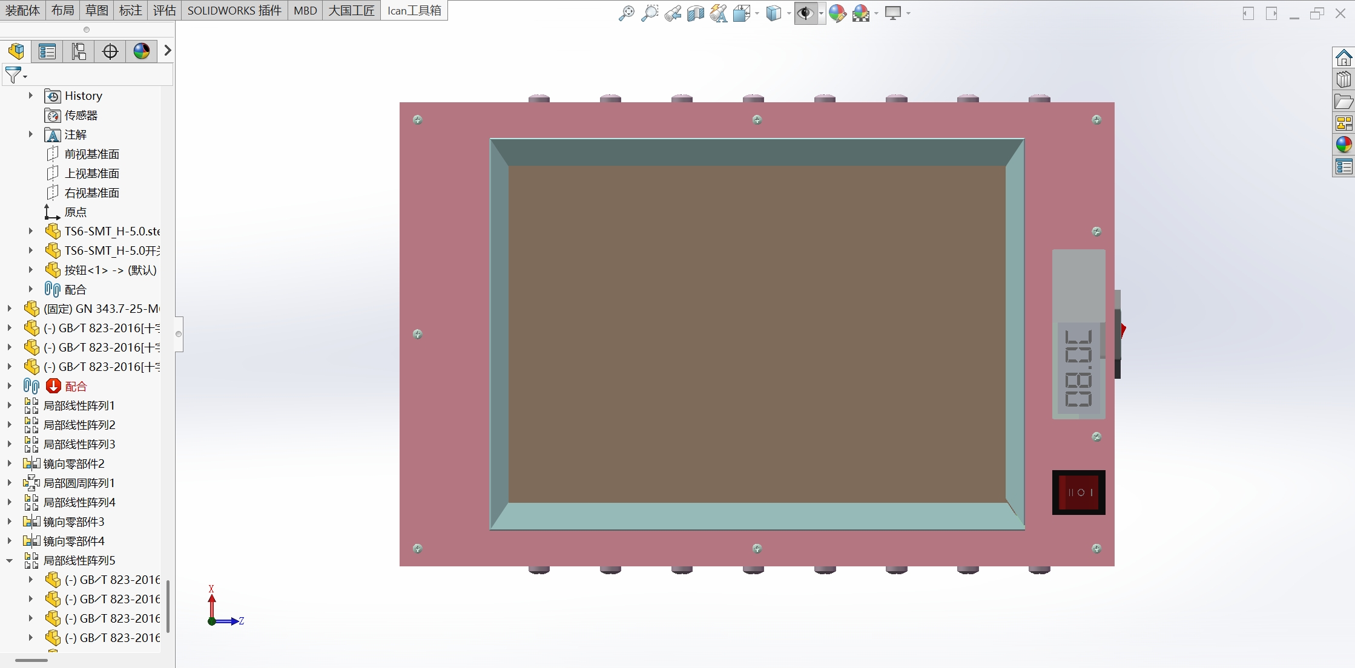Screen dimensions: 1355x668
Task: Click the Zoom to Fit icon
Action: pos(626,13)
